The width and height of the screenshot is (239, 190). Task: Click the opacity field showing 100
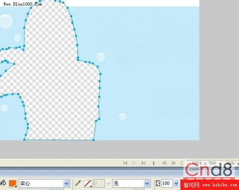click(167, 183)
